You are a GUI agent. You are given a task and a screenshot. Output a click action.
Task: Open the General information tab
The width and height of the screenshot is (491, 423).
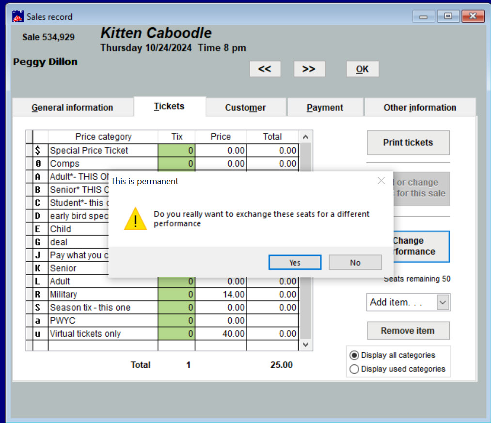pos(72,108)
